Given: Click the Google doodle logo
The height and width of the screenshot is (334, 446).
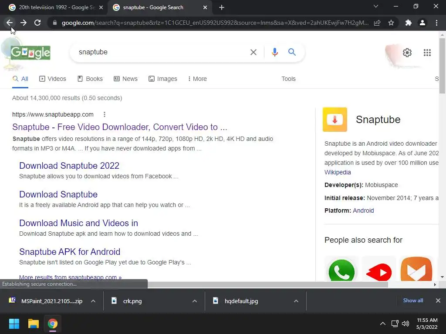Looking at the screenshot, I should 30,53.
